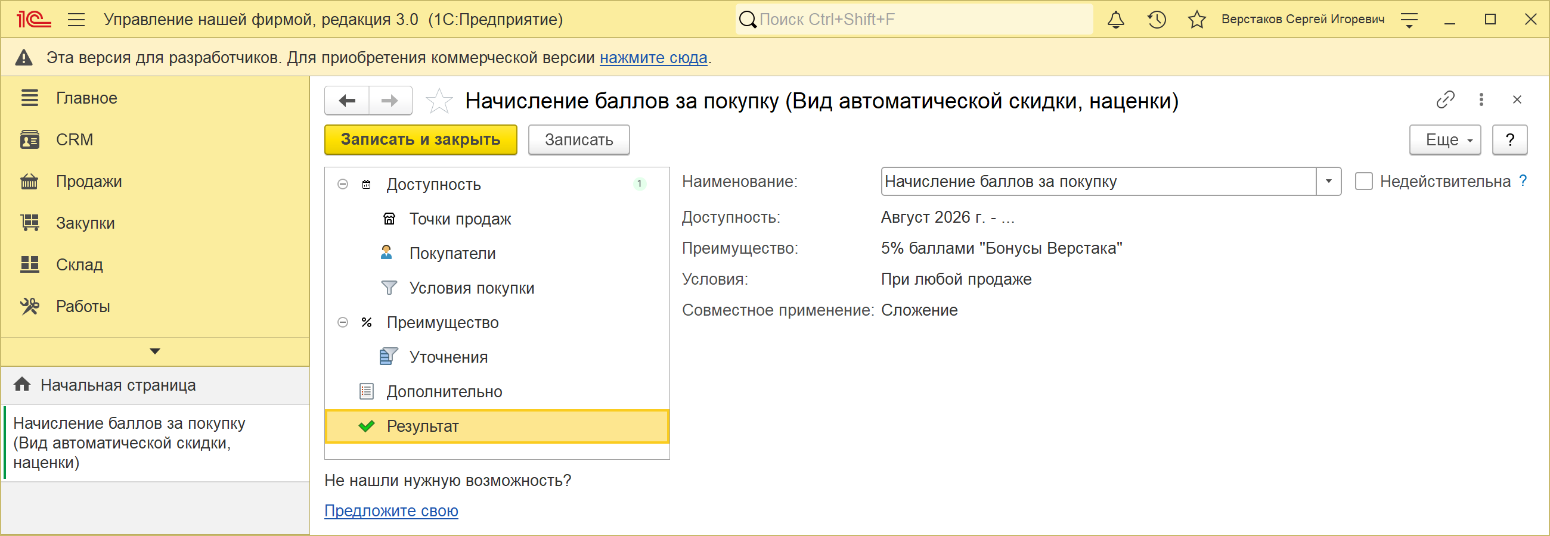Open the Закупки section
1550x536 pixels.
coord(155,222)
